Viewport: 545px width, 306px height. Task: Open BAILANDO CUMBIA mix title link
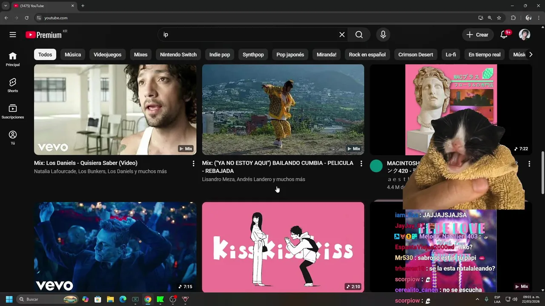pyautogui.click(x=278, y=167)
